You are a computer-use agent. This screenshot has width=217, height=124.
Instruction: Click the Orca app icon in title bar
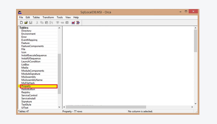point(20,12)
